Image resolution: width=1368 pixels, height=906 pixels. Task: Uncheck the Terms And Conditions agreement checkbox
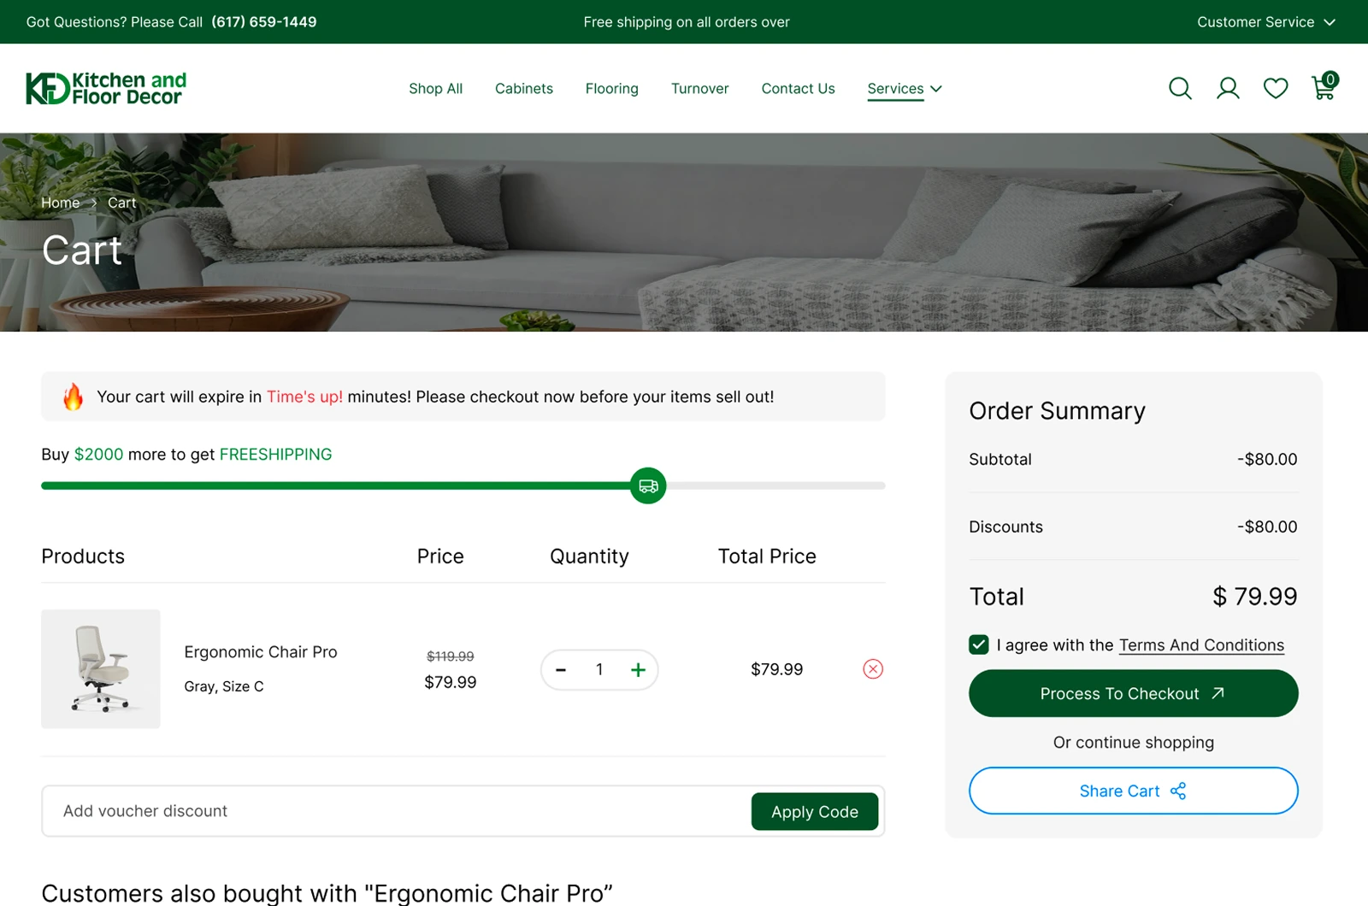[x=979, y=644]
